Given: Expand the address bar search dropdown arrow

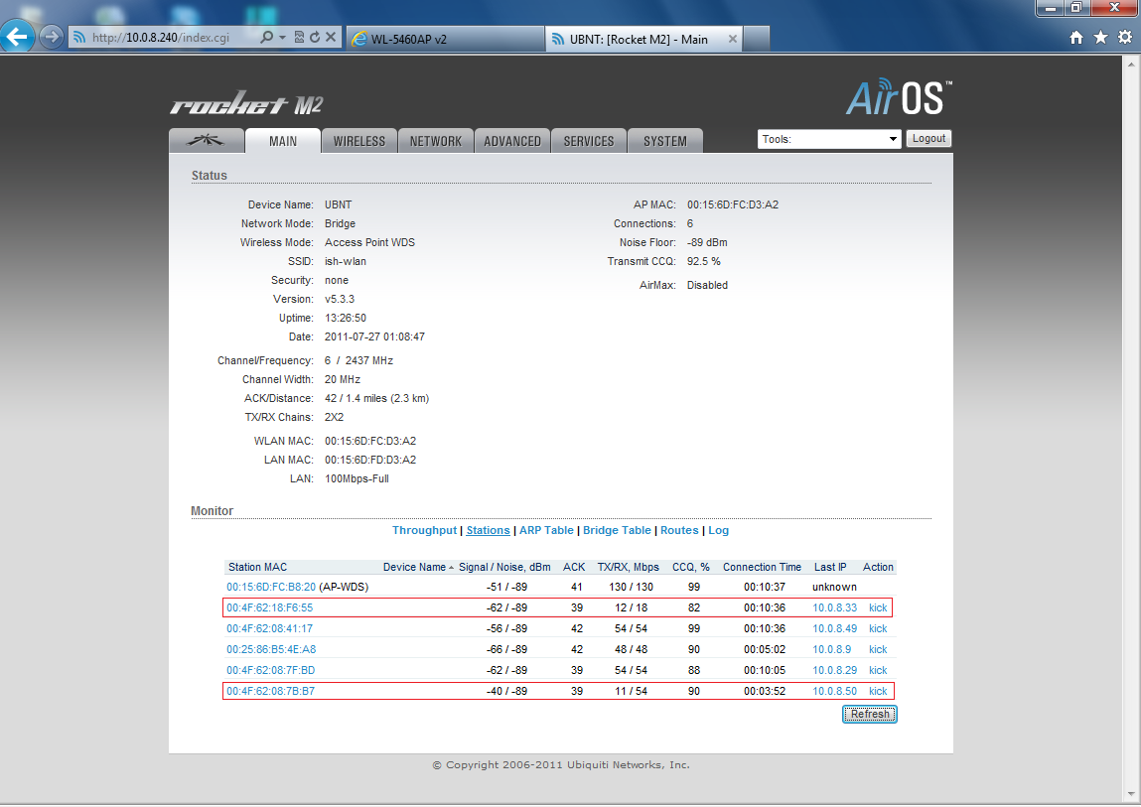Looking at the screenshot, I should click(282, 38).
